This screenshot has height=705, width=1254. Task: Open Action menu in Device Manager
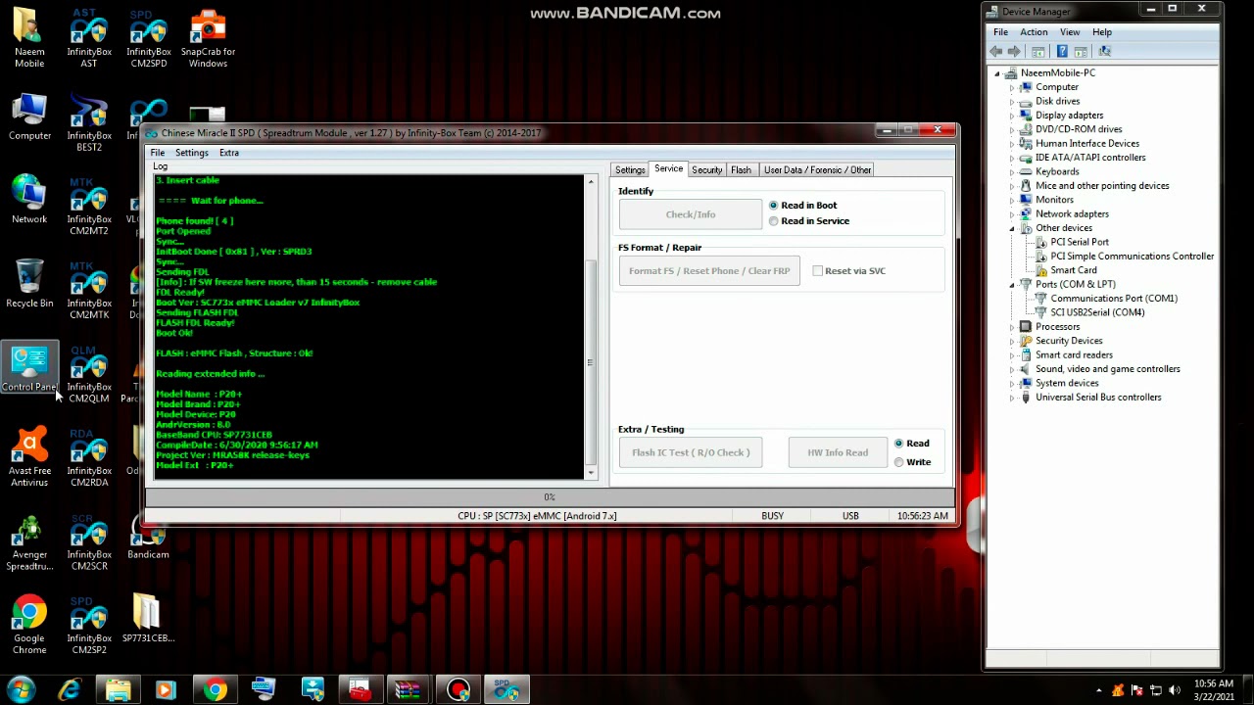pos(1034,32)
